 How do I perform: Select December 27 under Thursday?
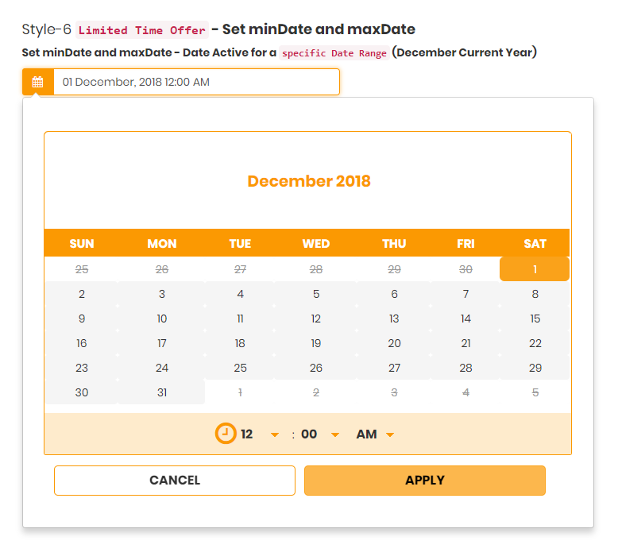click(394, 368)
